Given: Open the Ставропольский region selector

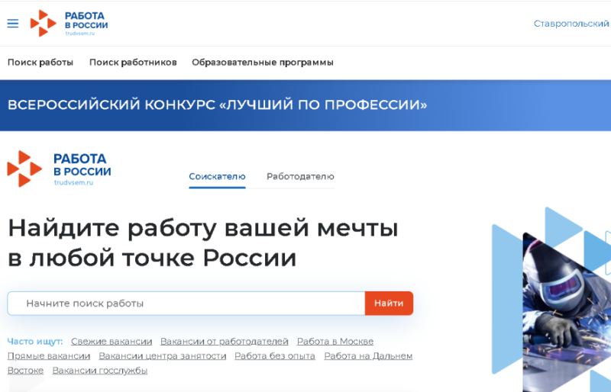Looking at the screenshot, I should pyautogui.click(x=571, y=24).
